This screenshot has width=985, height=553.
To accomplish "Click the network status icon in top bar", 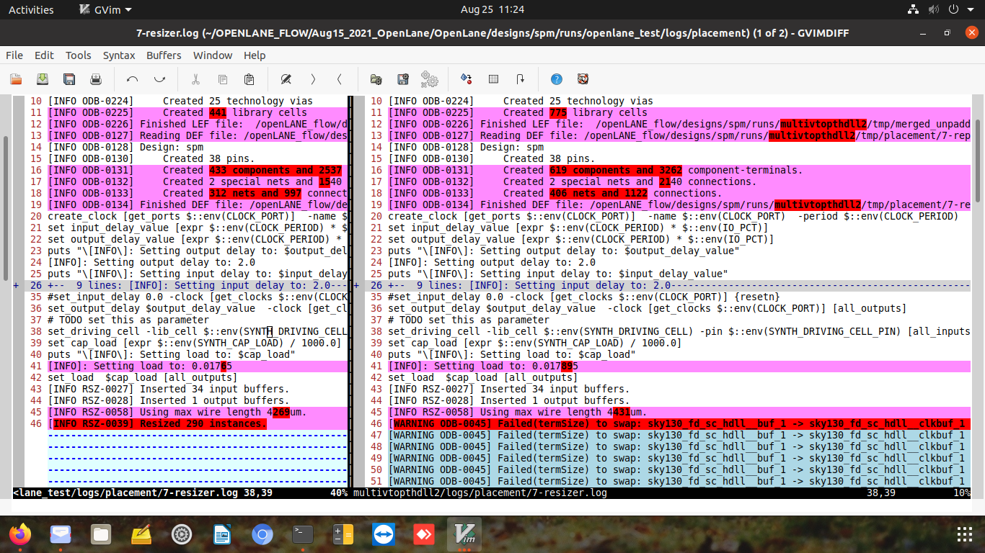I will coord(913,10).
